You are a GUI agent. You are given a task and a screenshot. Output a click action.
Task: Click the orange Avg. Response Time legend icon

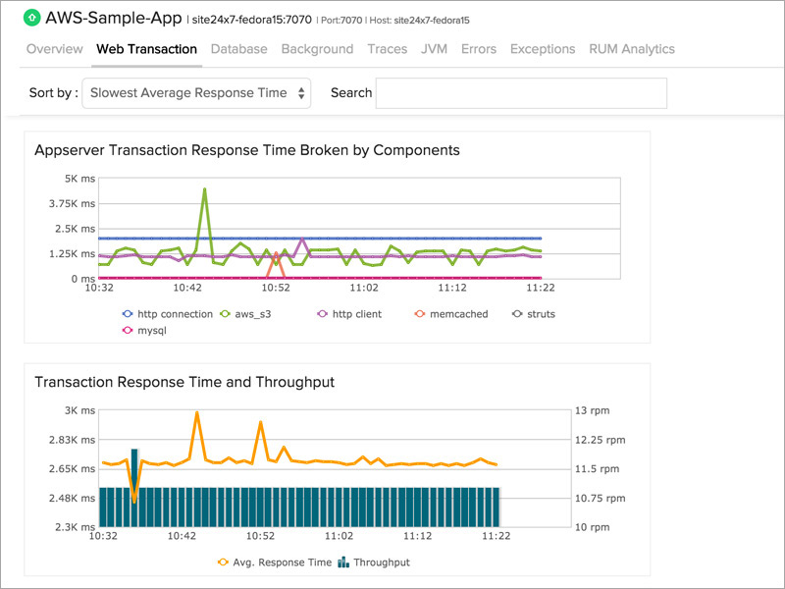point(223,562)
